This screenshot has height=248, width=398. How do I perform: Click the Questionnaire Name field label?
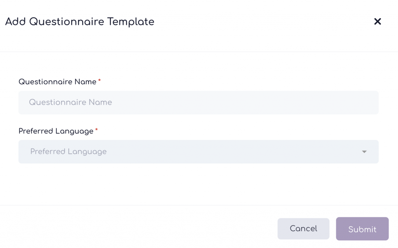58,82
